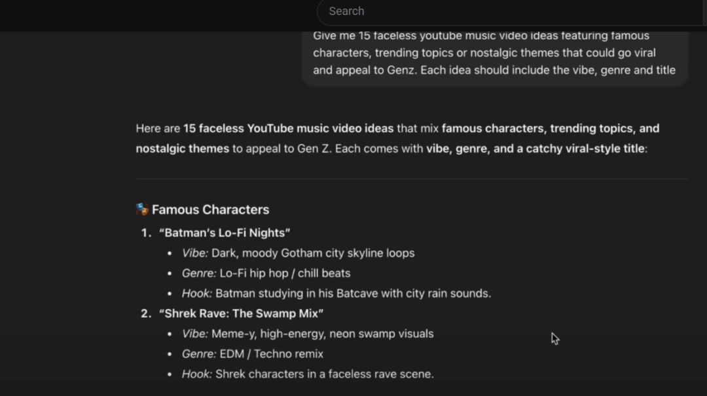Click the list number 1 marker

(x=146, y=232)
